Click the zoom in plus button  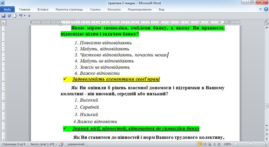266,144
